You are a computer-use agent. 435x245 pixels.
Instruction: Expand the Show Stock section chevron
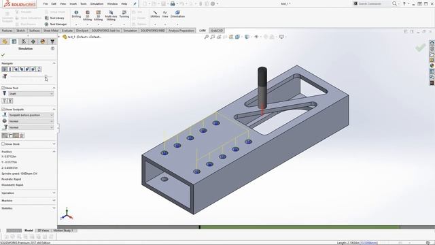(54, 144)
